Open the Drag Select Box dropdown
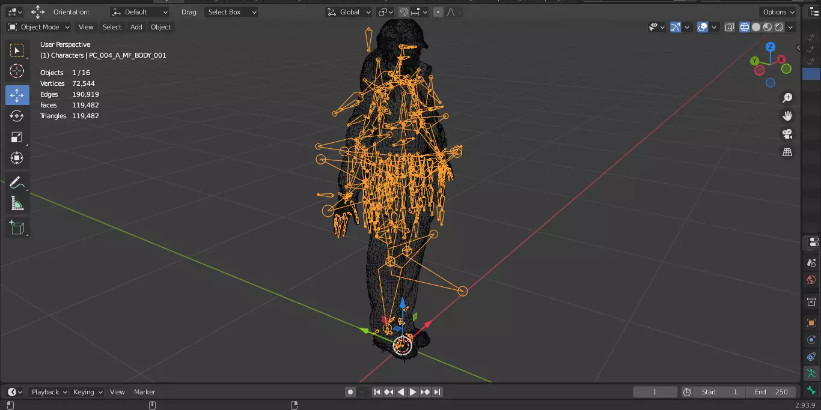This screenshot has width=821, height=410. pyautogui.click(x=231, y=12)
